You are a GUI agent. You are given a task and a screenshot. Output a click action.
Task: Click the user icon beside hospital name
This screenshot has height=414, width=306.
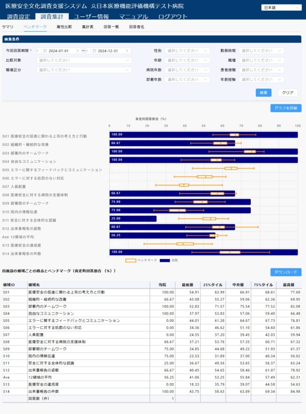pos(94,6)
